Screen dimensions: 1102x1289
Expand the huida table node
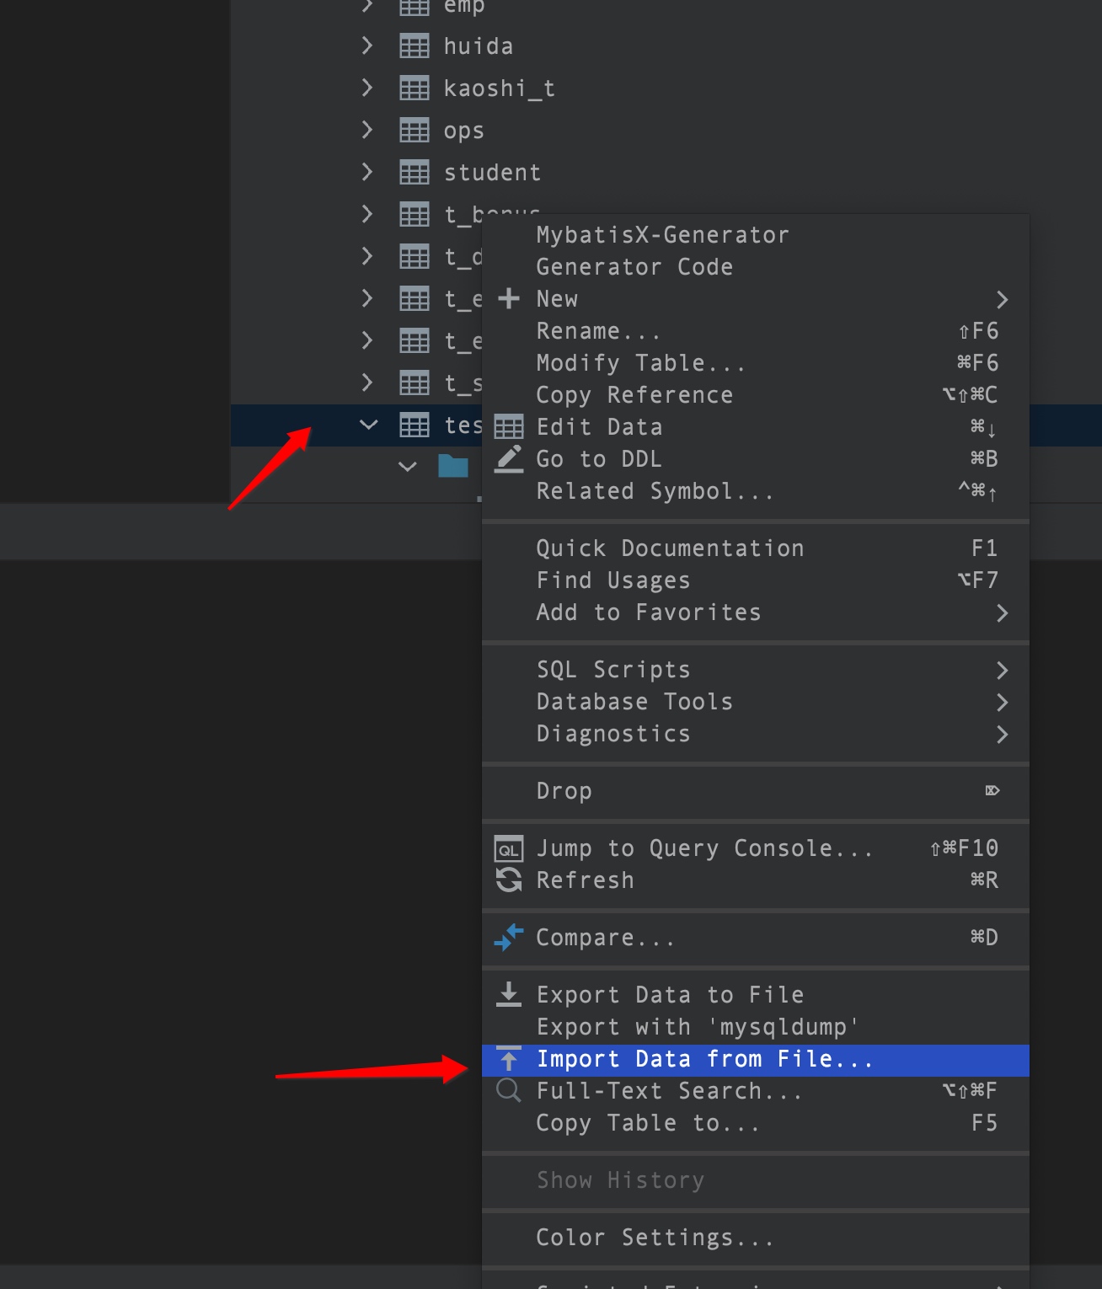(367, 45)
